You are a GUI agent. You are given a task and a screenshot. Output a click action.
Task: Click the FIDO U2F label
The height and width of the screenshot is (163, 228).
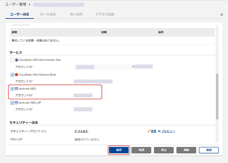pyautogui.click(x=16, y=139)
